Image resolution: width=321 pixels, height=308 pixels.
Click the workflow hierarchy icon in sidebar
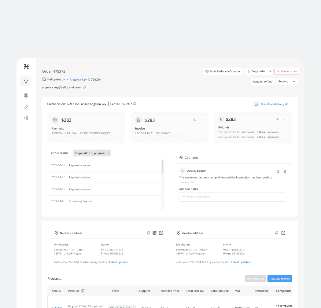coord(26,118)
